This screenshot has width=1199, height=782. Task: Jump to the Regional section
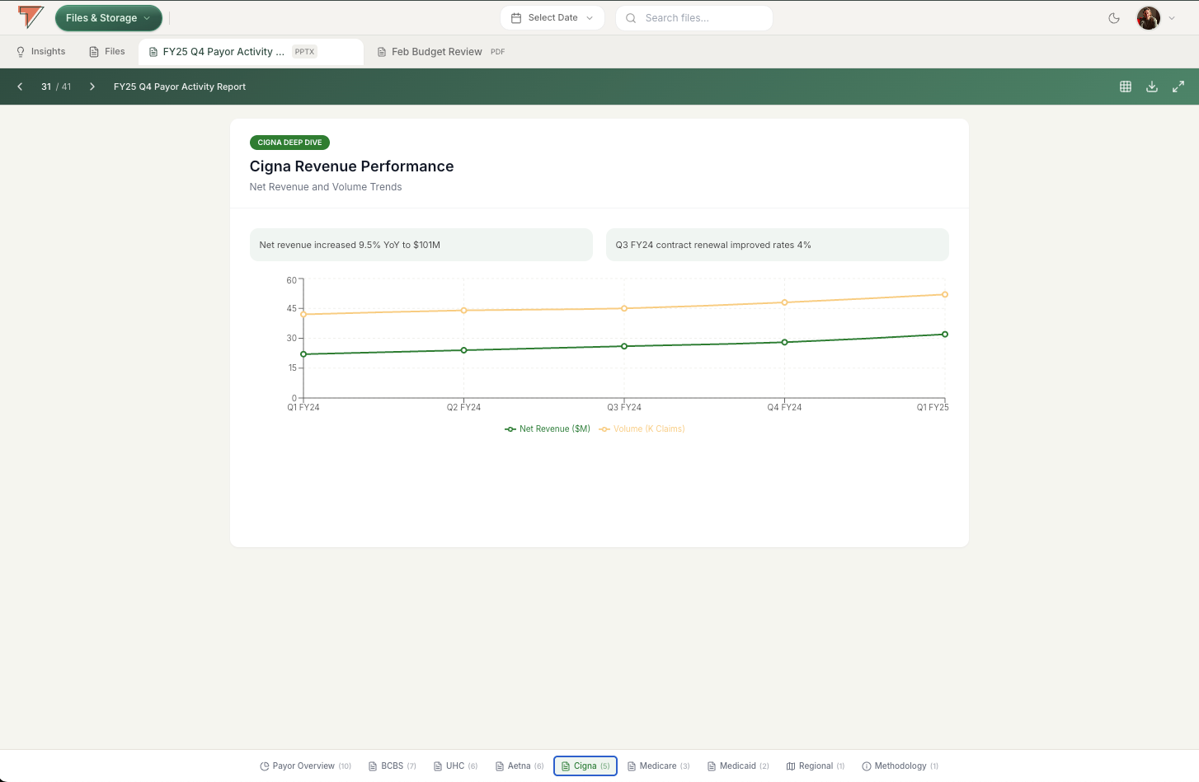point(816,766)
